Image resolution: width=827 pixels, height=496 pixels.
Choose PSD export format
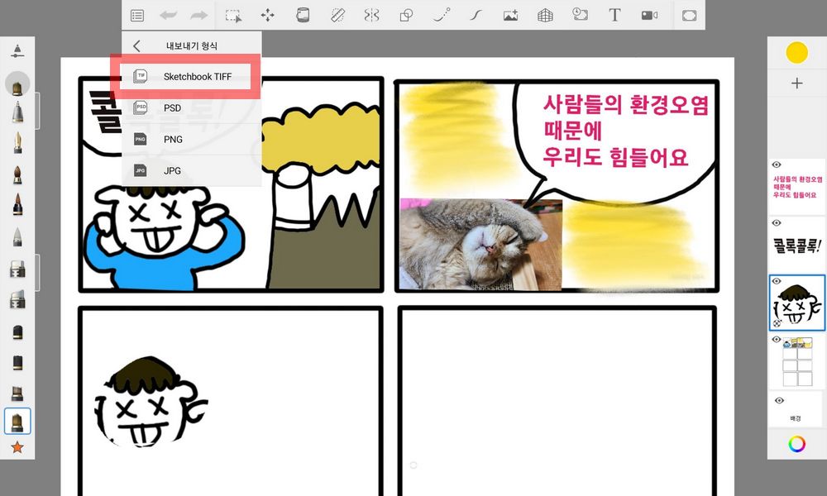tap(192, 107)
